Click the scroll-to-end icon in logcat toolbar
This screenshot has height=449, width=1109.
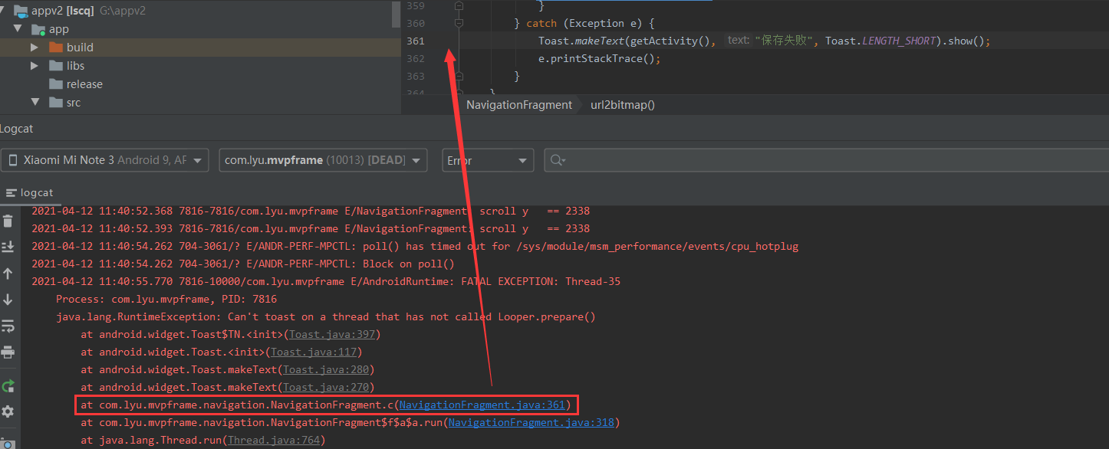8,247
